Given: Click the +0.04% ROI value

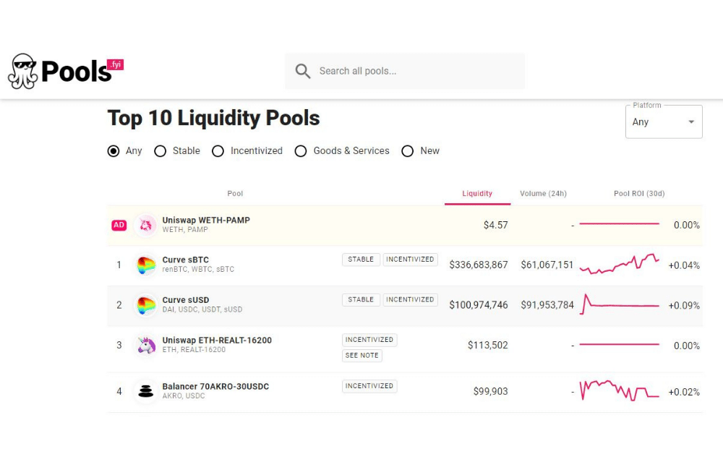Looking at the screenshot, I should click(x=684, y=265).
